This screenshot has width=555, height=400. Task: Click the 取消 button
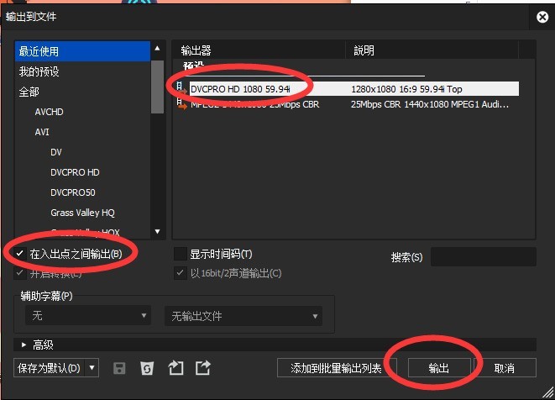pyautogui.click(x=504, y=368)
